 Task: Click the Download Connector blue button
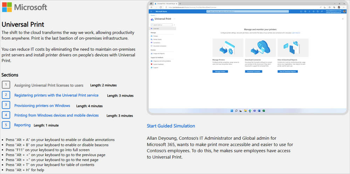(x=254, y=72)
